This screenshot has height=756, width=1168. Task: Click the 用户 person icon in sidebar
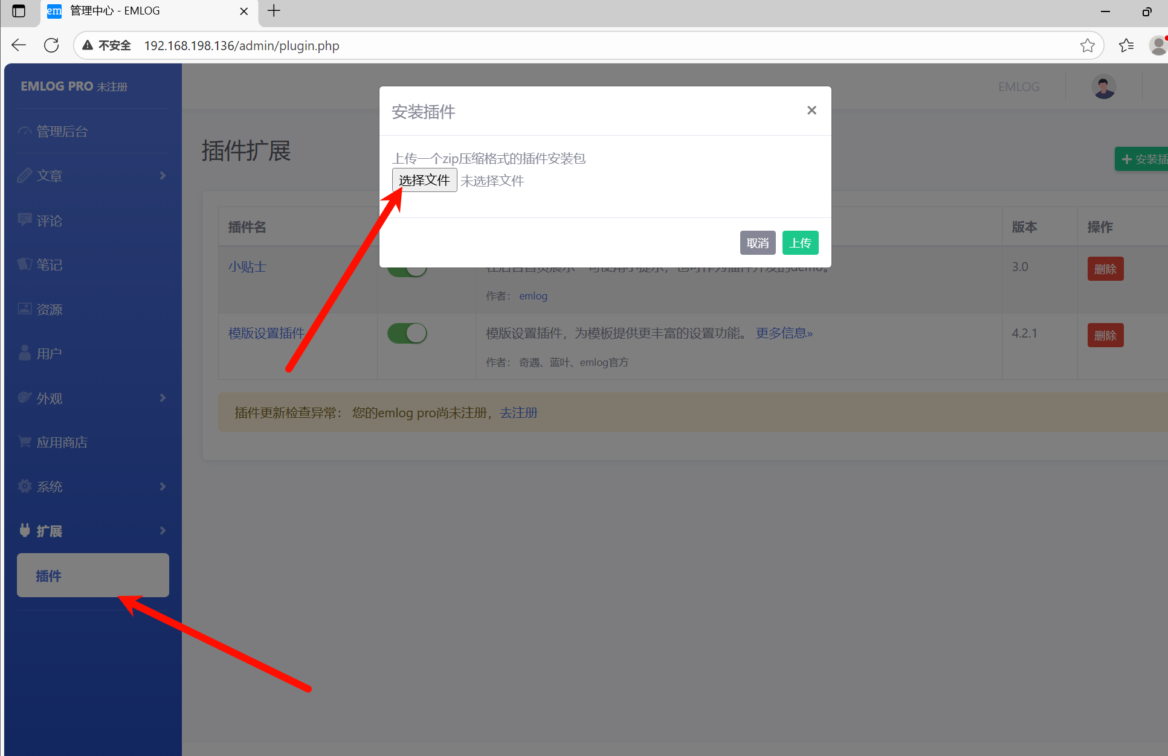[x=25, y=353]
